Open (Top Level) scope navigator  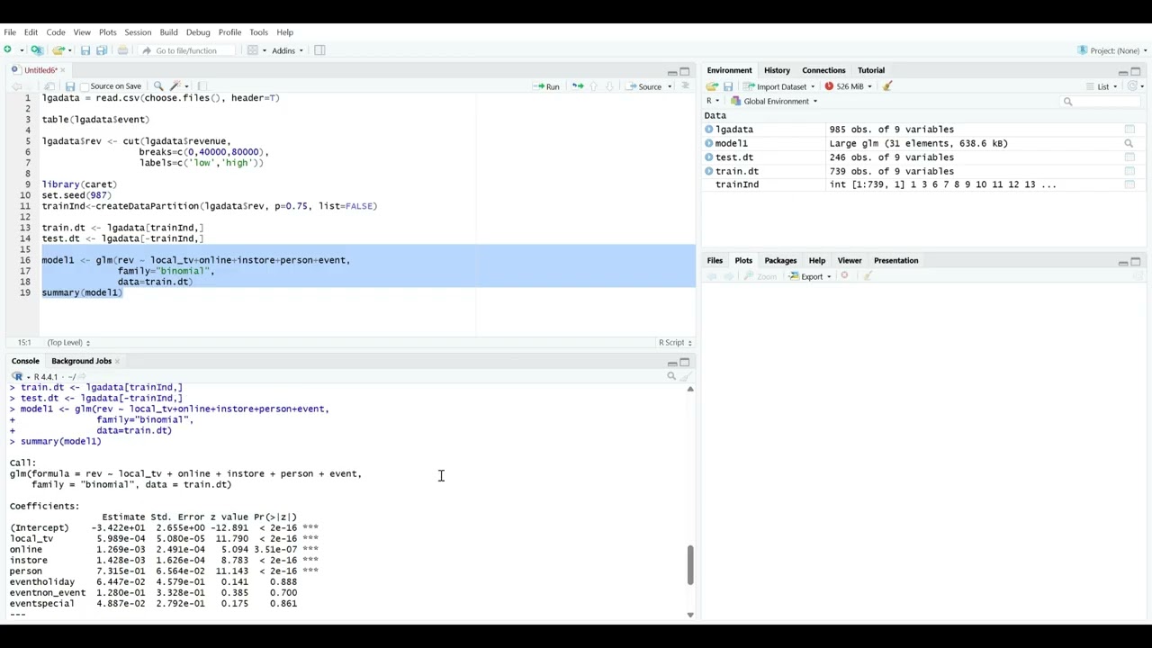[x=68, y=342]
